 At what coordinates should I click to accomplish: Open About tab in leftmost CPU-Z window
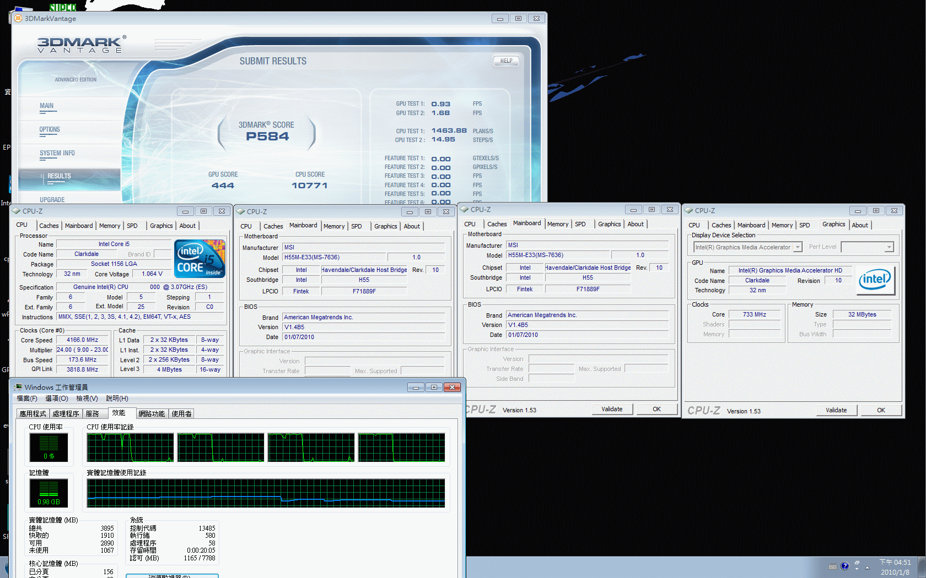pyautogui.click(x=187, y=226)
